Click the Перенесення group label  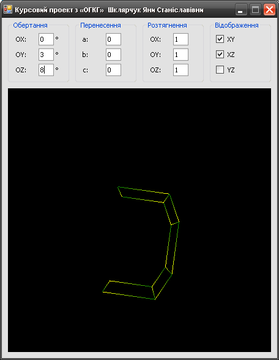(x=100, y=25)
